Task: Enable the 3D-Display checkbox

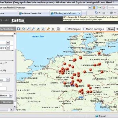Action: click(x=67, y=29)
